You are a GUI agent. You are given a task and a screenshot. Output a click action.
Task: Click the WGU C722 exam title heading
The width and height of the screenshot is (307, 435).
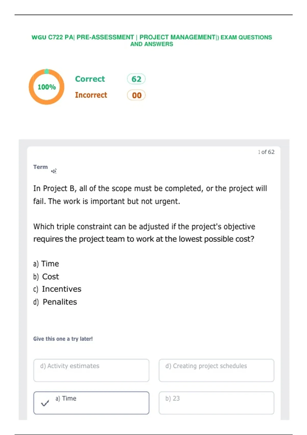click(x=152, y=40)
